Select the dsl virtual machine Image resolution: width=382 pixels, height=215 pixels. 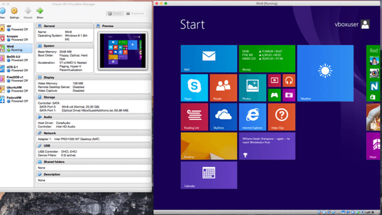coord(16,28)
